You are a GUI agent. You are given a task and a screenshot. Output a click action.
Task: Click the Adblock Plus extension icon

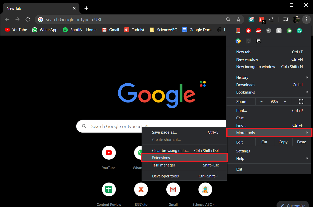point(258,31)
